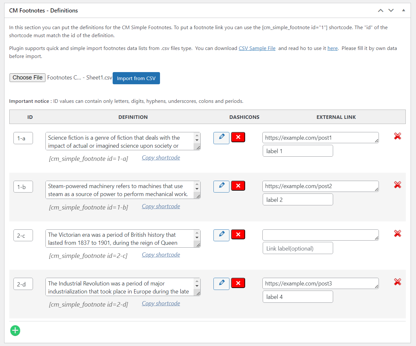The image size is (416, 346).
Task: Click pencil dashicon edit button for footnote 2-c
Action: 221,235
